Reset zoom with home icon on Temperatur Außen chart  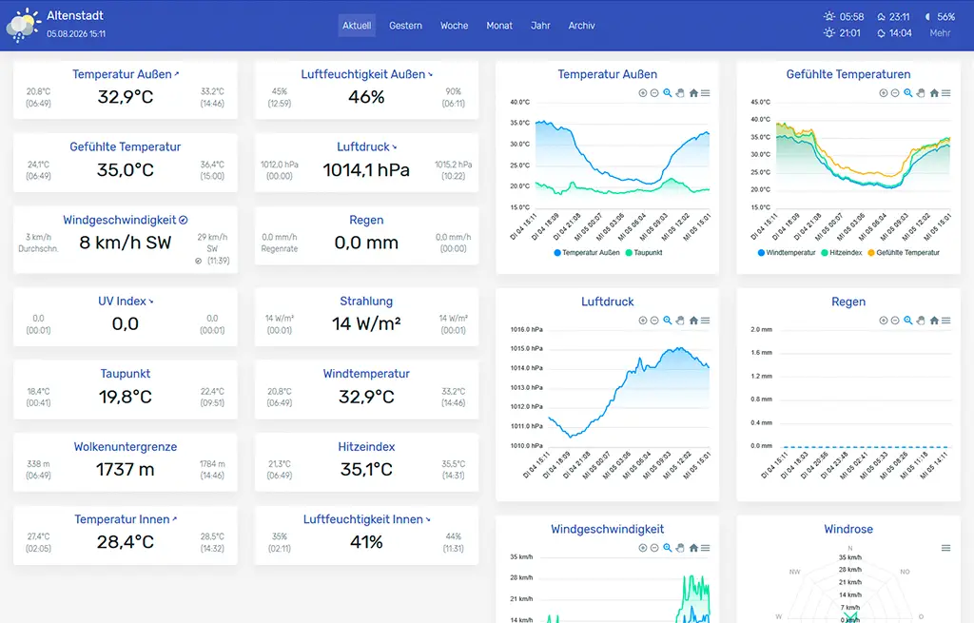point(693,93)
